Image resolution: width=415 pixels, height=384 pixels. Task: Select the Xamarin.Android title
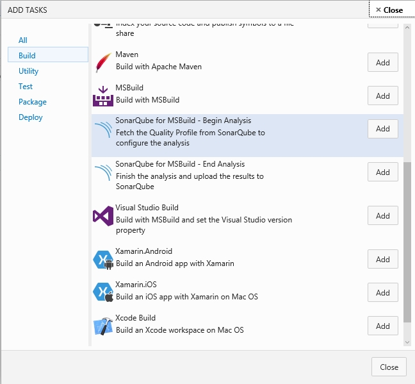point(143,251)
